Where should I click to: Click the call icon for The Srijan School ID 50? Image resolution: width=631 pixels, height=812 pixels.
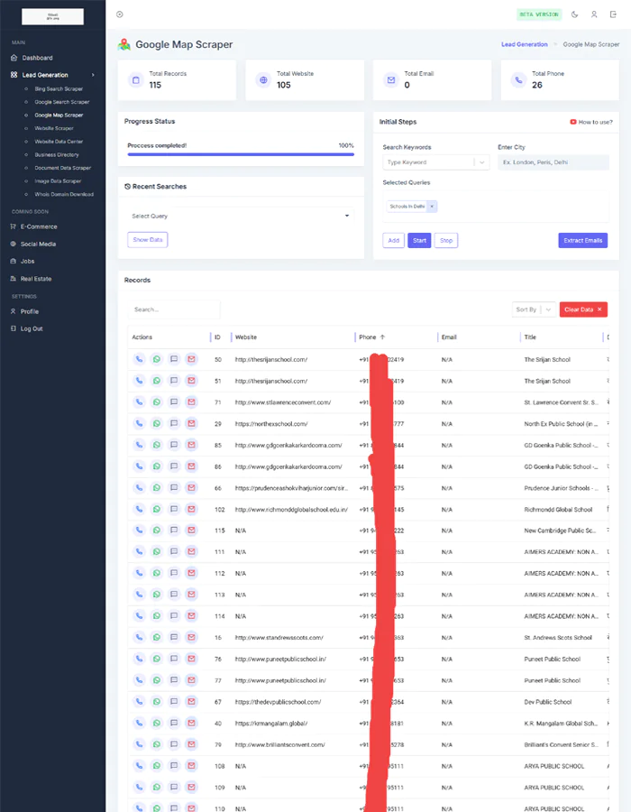pos(139,359)
